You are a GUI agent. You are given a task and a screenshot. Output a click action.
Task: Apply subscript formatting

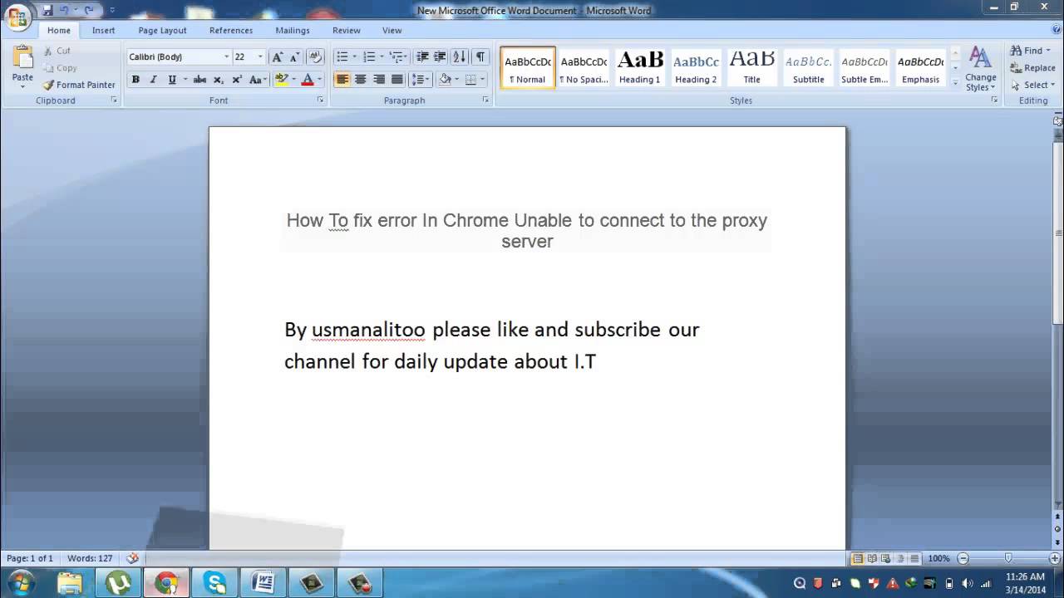click(x=218, y=80)
